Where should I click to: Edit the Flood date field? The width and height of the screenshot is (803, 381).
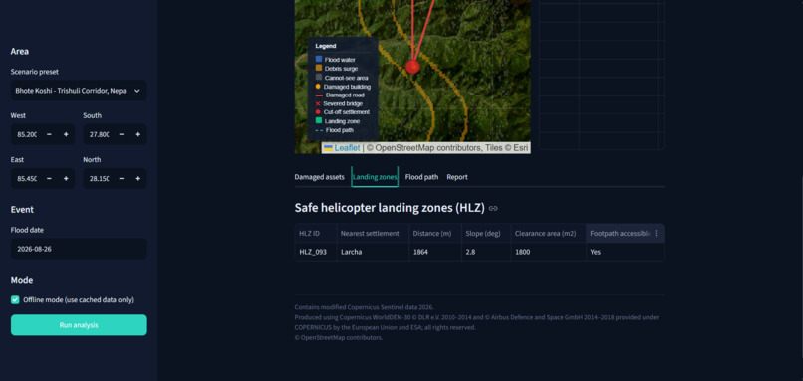[x=79, y=249]
